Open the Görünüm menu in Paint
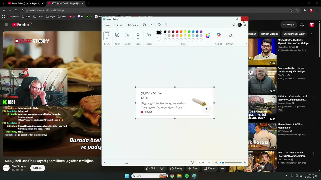321x180 pixels. (x=133, y=25)
